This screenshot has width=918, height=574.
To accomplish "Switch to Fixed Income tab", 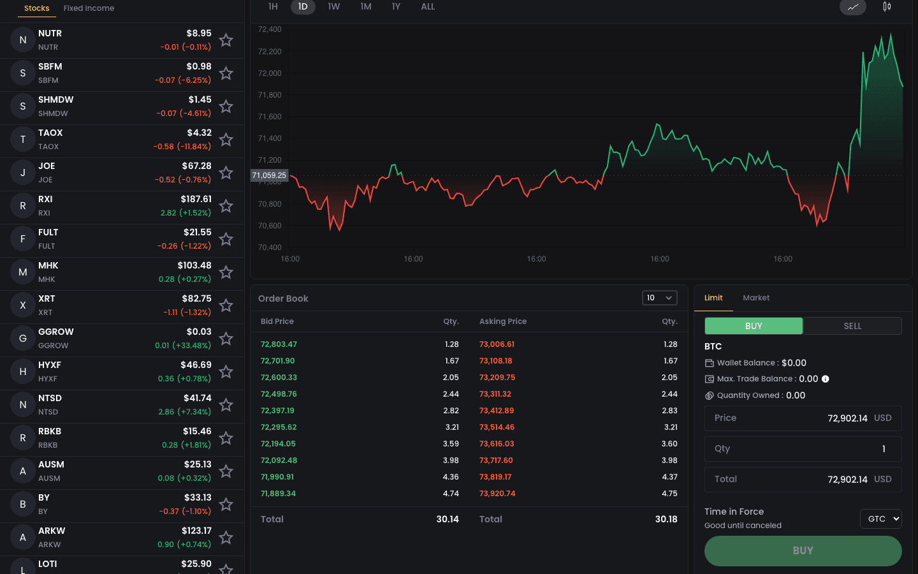I will point(89,8).
